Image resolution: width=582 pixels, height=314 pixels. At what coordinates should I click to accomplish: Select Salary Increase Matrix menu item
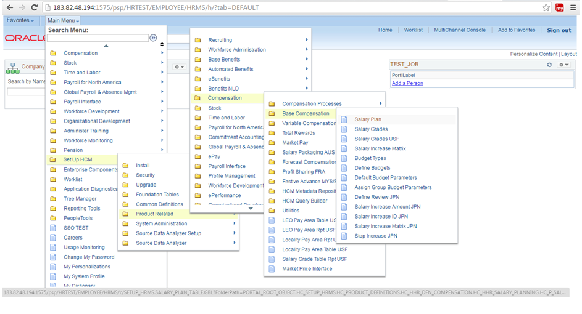click(380, 148)
